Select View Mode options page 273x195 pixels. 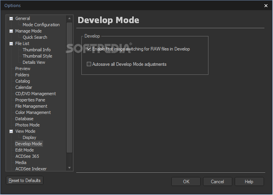(25, 131)
